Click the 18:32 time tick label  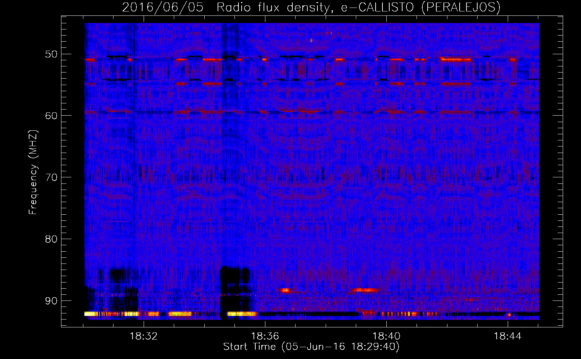tap(144, 336)
